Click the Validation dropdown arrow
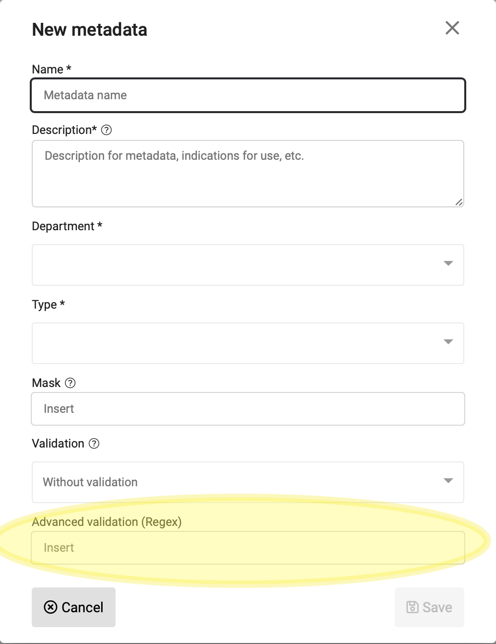This screenshot has height=644, width=496. (448, 481)
